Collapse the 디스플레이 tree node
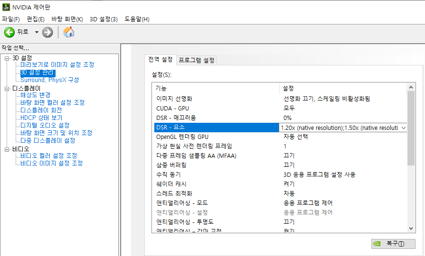 pyautogui.click(x=7, y=89)
